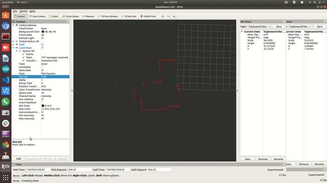The height and width of the screenshot is (183, 327).
Task: Open the clock calendar in the top bar
Action: point(170,2)
